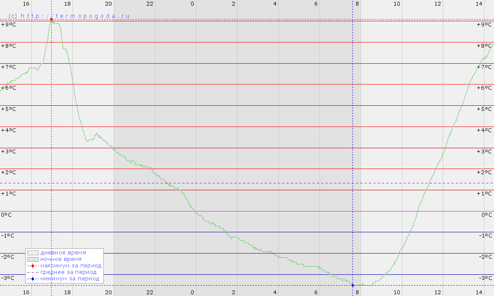Click the hour 12 label on bottom axis
Screen dimensions: 494x296
pyautogui.click(x=438, y=293)
